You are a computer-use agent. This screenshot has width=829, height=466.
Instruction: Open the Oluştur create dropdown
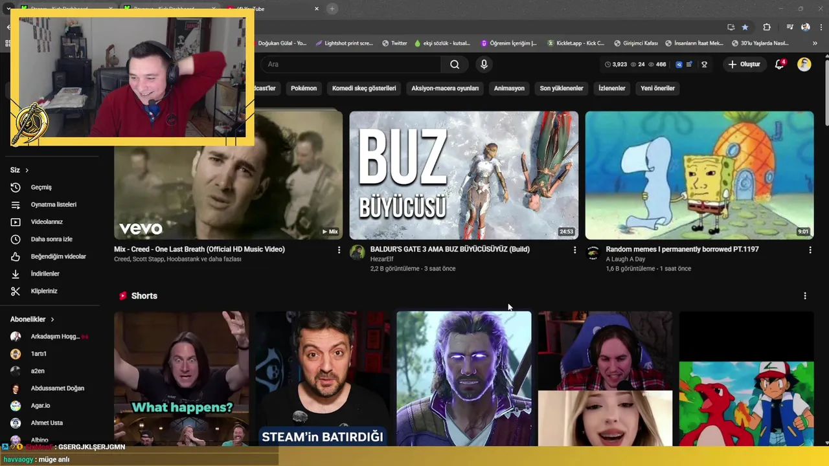744,64
